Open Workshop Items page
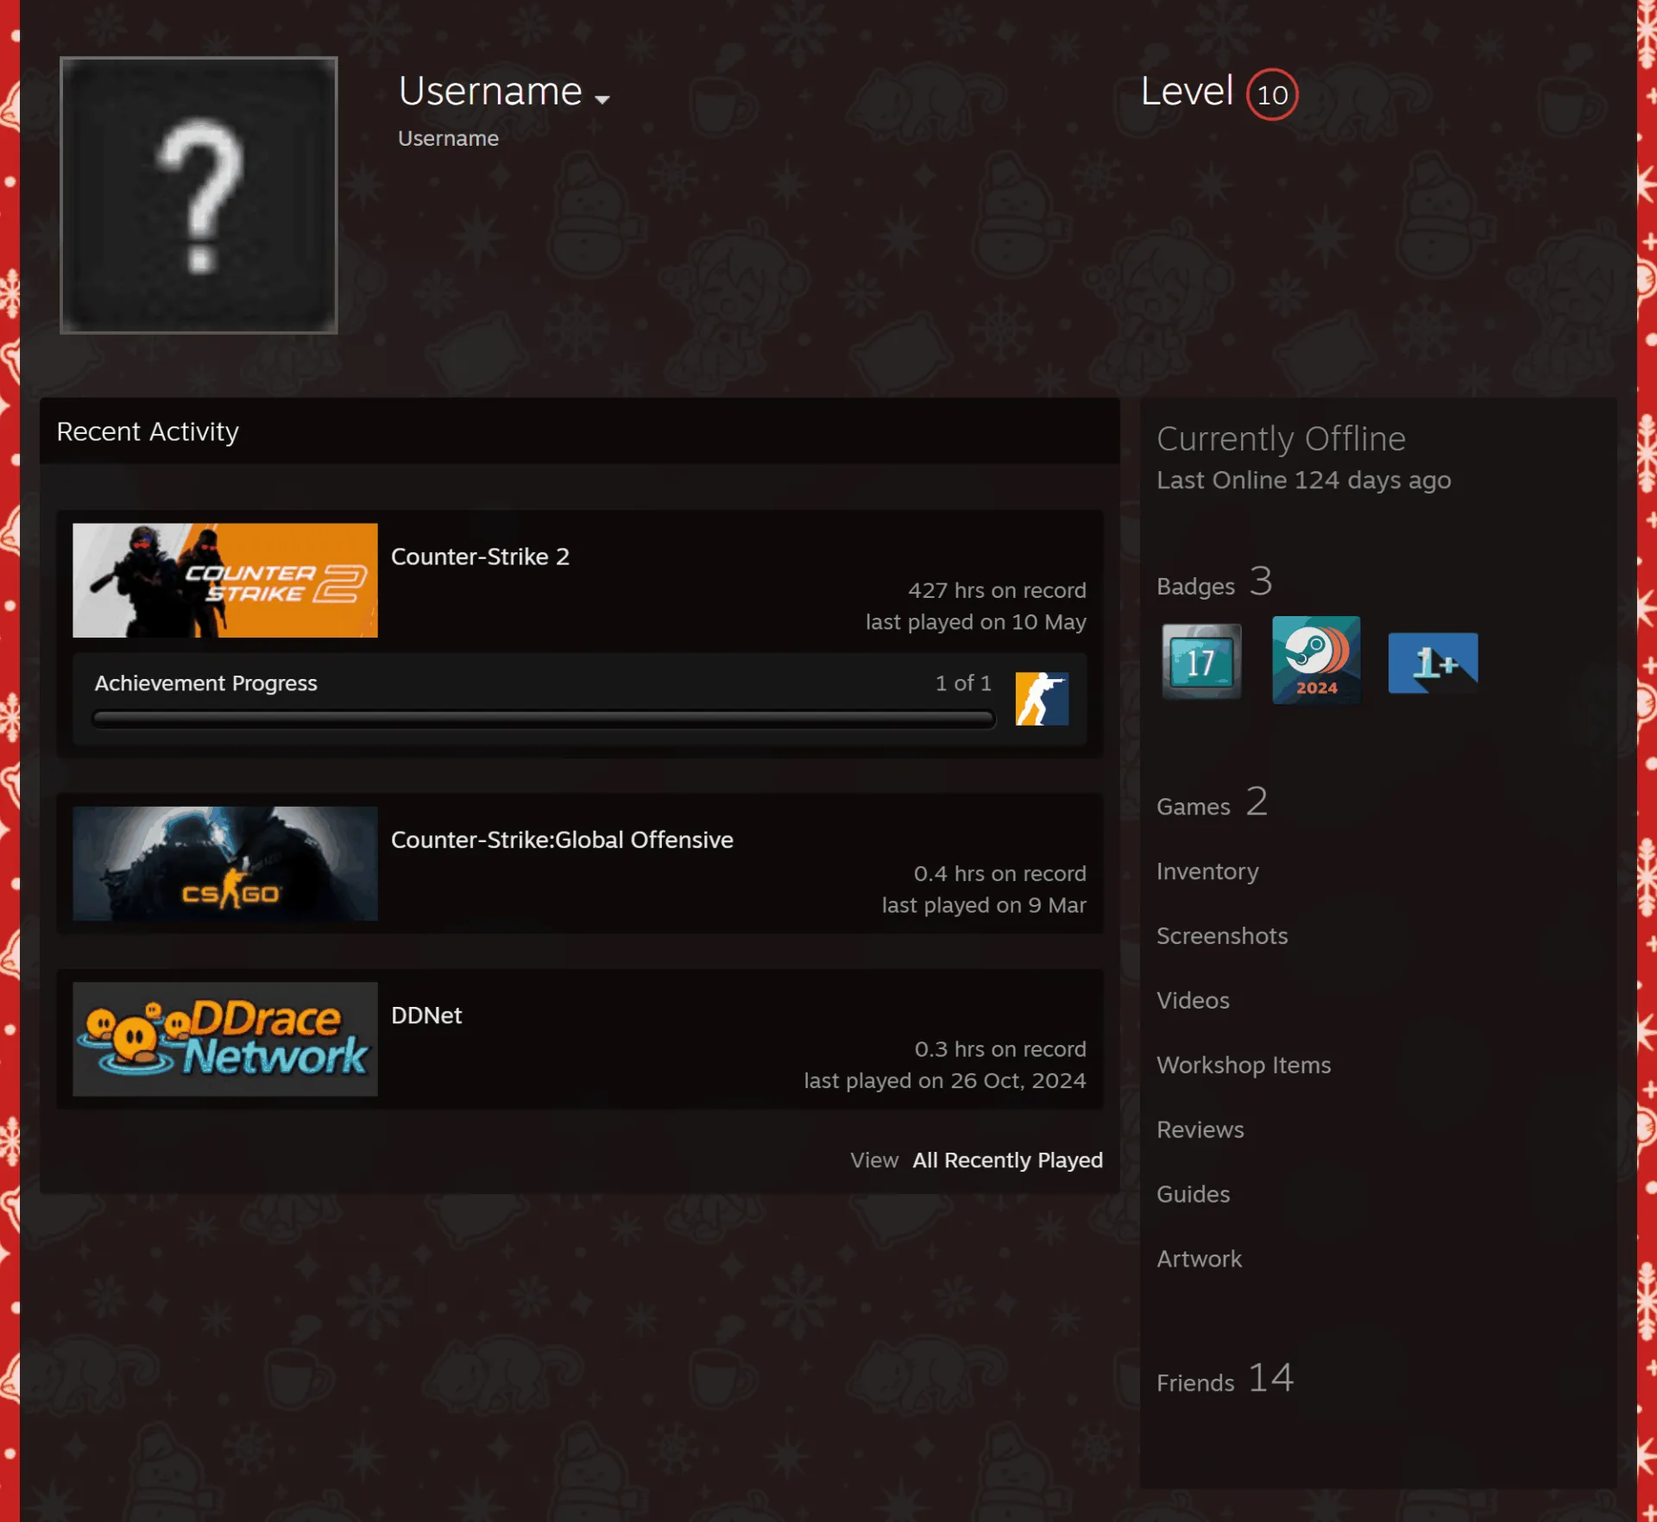1657x1522 pixels. tap(1244, 1066)
